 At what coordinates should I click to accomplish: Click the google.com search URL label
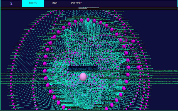83,68
